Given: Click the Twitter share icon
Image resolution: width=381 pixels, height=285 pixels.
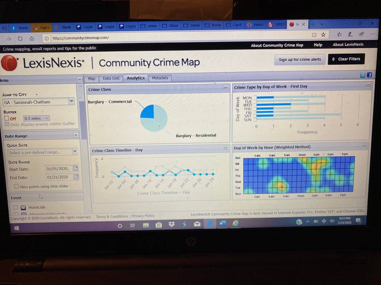Looking at the screenshot, I should (x=363, y=75).
